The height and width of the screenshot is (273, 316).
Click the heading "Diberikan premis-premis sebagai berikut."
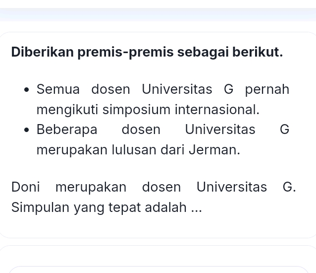[147, 52]
